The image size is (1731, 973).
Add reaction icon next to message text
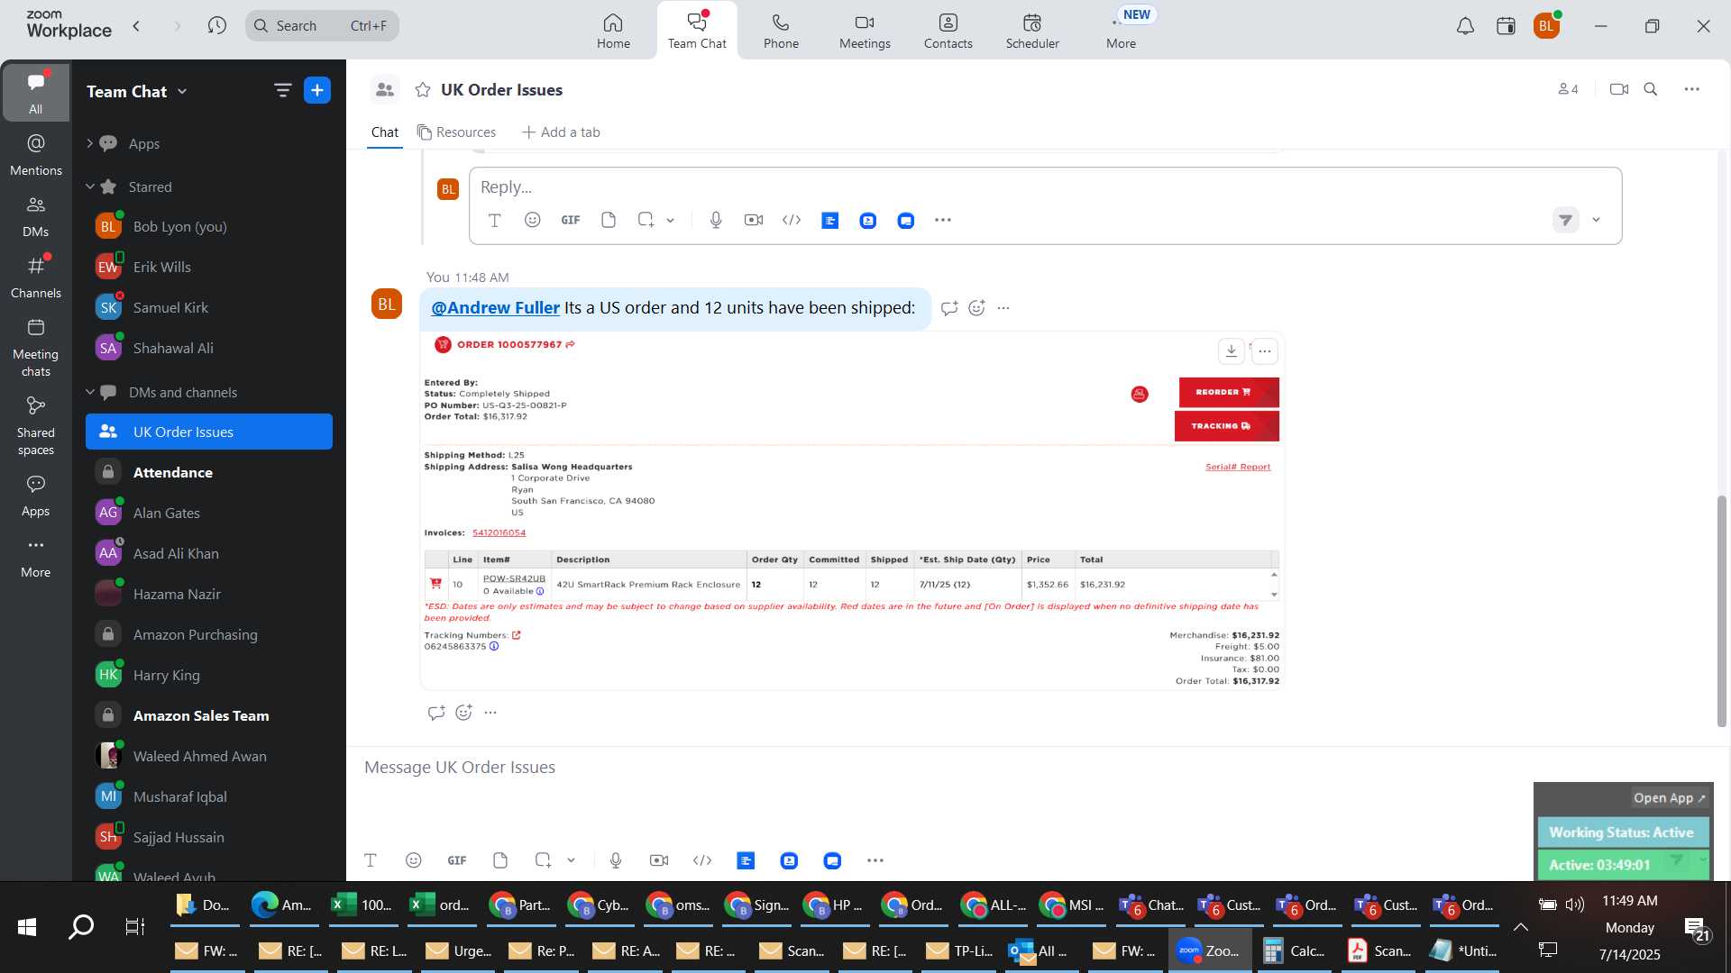(976, 308)
